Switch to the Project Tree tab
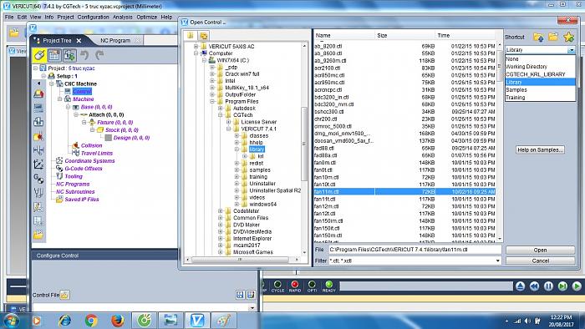 [57, 40]
